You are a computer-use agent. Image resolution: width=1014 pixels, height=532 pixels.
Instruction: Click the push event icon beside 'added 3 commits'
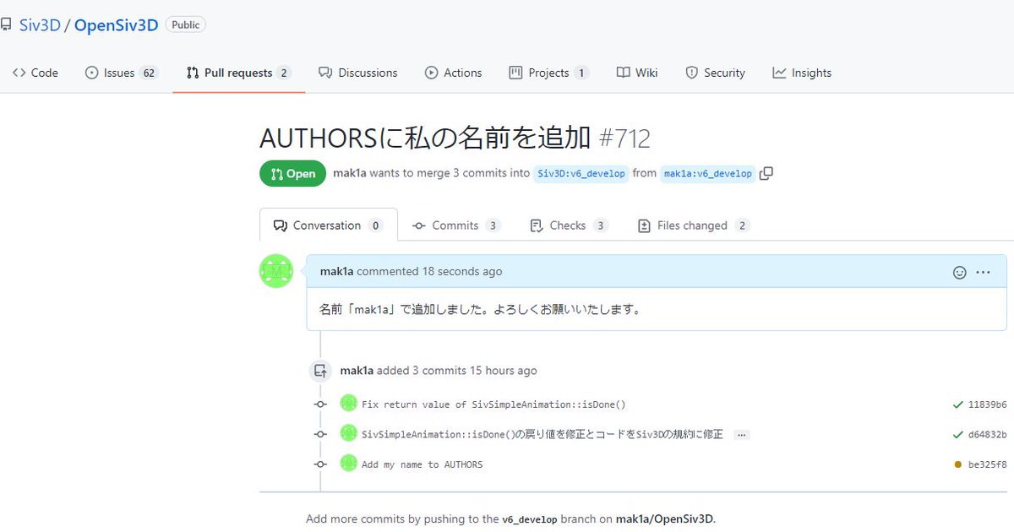(320, 370)
